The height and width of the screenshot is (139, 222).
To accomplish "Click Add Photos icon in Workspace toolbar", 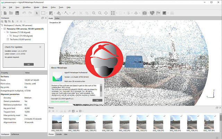I will click(x=6, y=21).
